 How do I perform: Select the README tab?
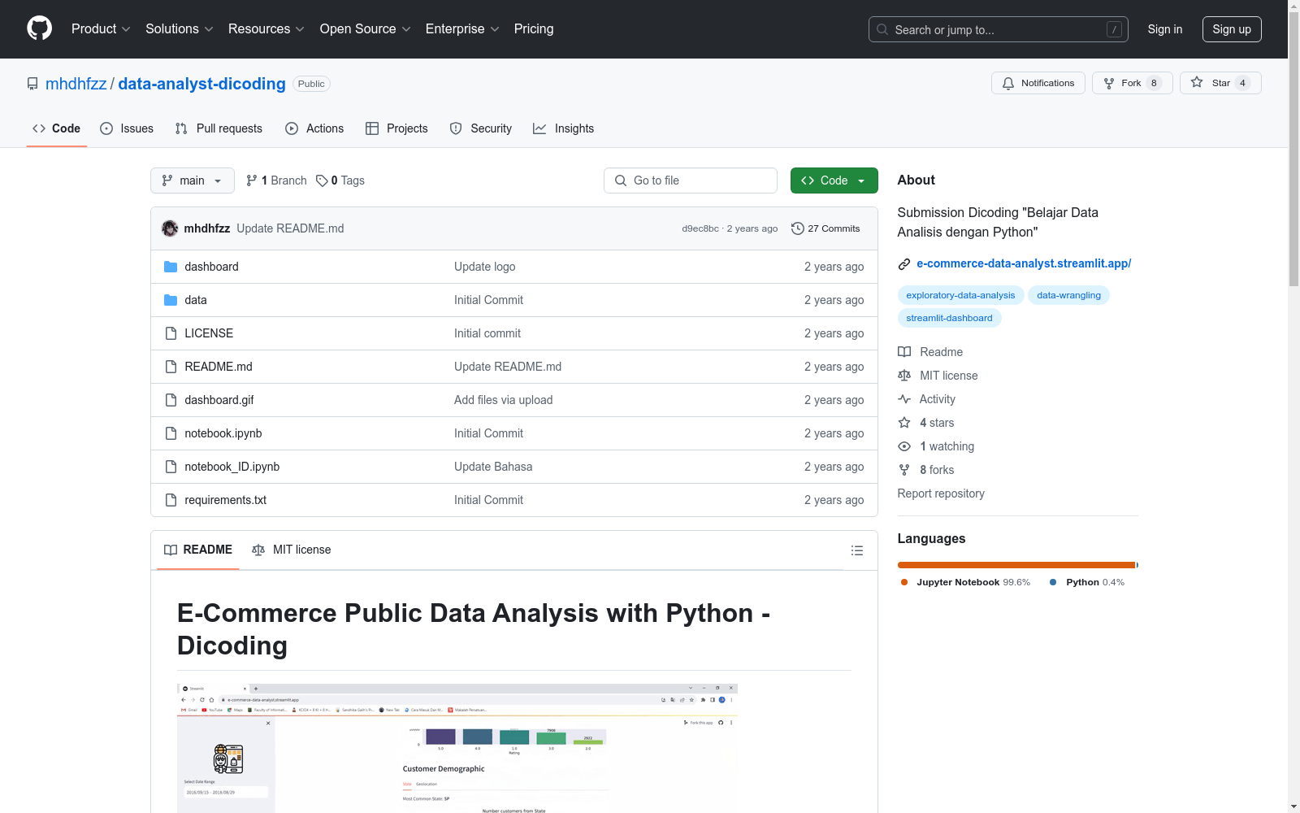(x=198, y=550)
